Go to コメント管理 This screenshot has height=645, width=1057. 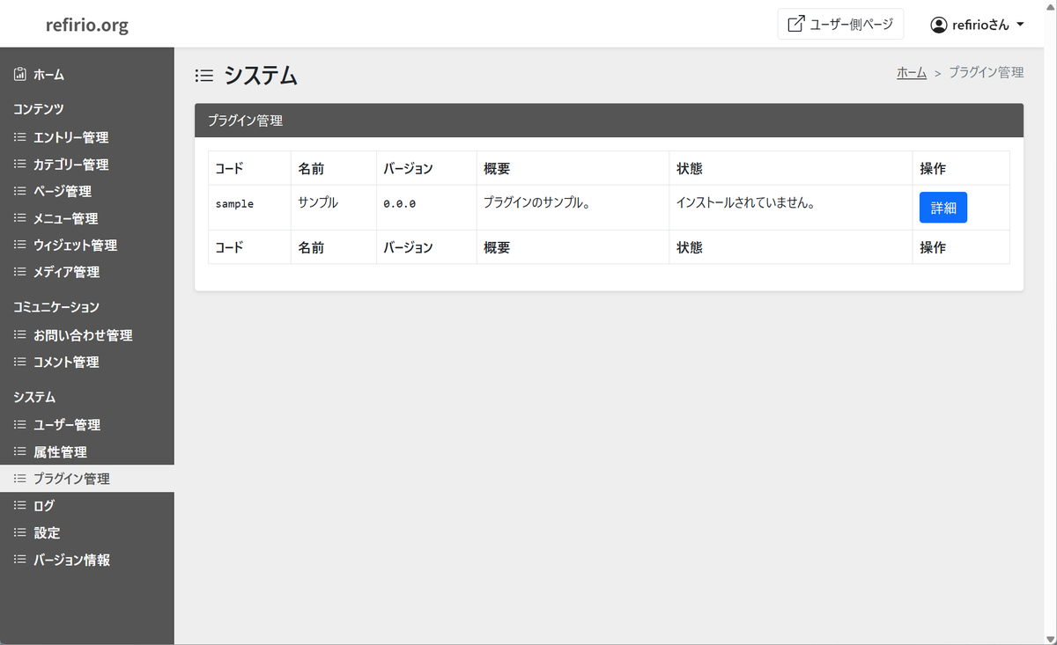[x=87, y=362]
